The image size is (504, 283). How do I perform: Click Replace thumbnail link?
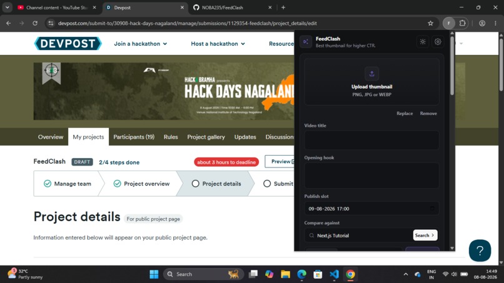click(405, 114)
